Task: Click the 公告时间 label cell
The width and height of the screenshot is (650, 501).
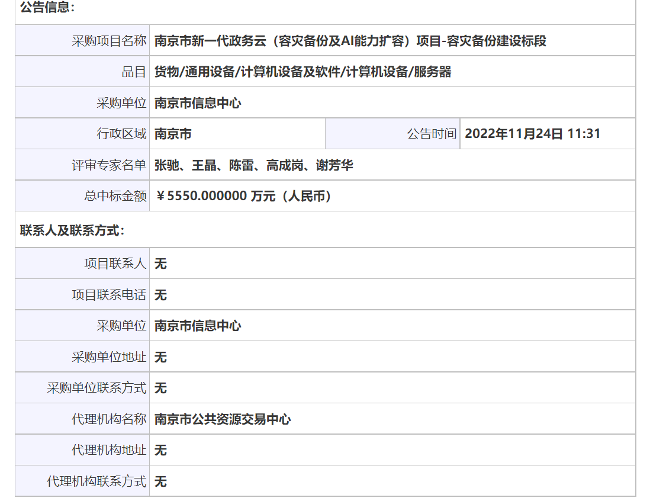Action: point(392,134)
